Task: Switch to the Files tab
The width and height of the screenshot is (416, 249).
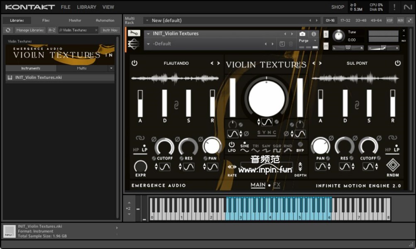Action: (x=46, y=20)
